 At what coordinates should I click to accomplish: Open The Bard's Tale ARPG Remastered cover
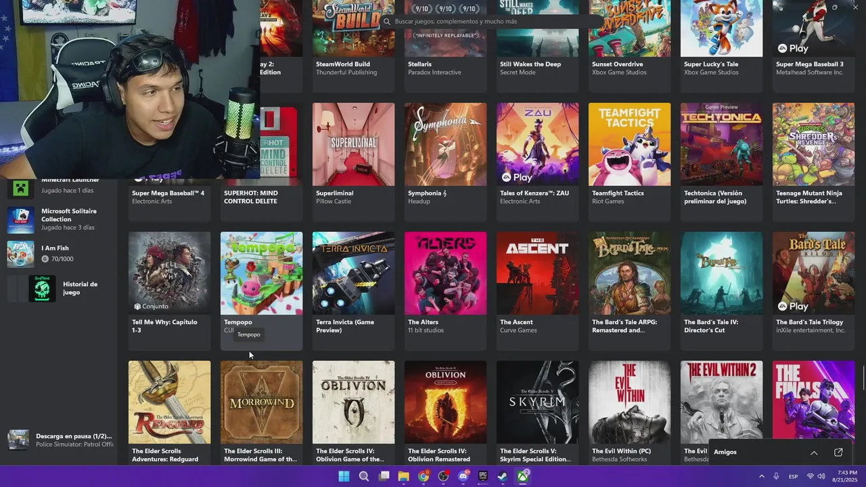(x=629, y=273)
